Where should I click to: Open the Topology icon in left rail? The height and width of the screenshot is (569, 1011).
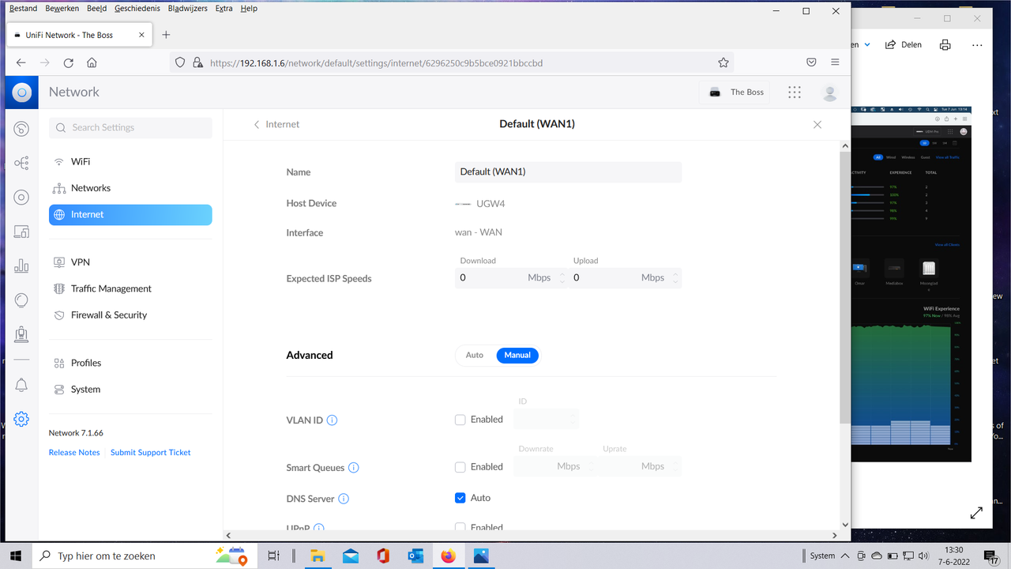[x=21, y=164]
